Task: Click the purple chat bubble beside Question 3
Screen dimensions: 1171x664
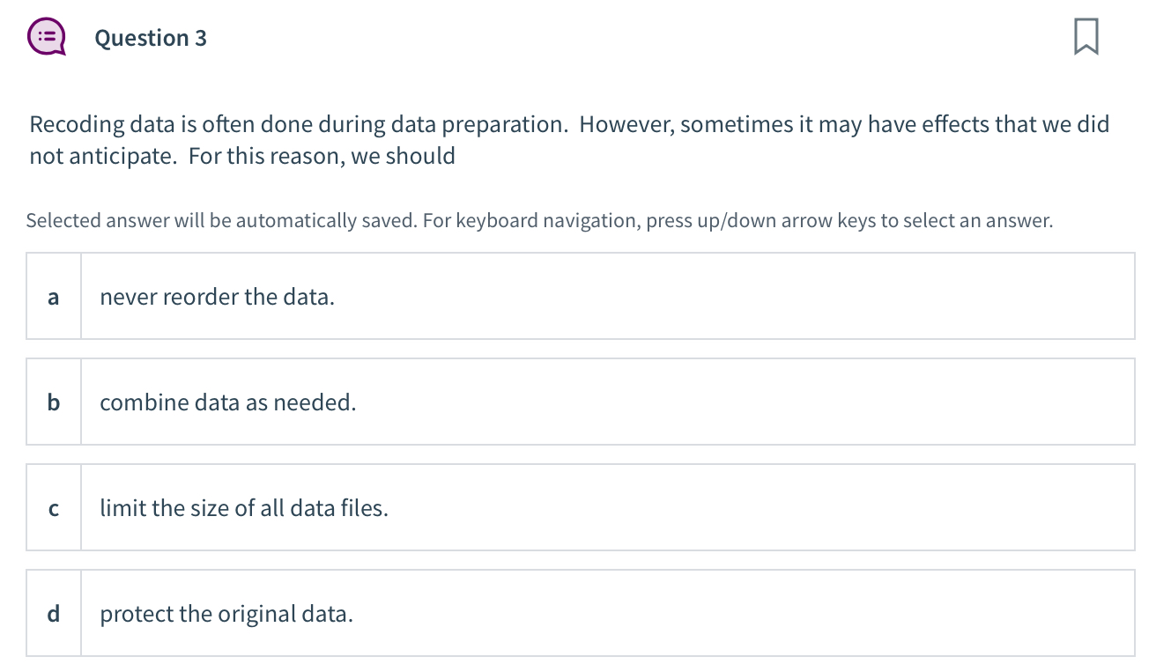Action: pyautogui.click(x=48, y=36)
